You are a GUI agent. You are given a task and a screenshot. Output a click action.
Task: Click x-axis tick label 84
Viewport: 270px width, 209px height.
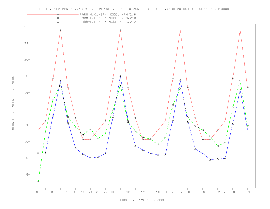(x=247, y=192)
